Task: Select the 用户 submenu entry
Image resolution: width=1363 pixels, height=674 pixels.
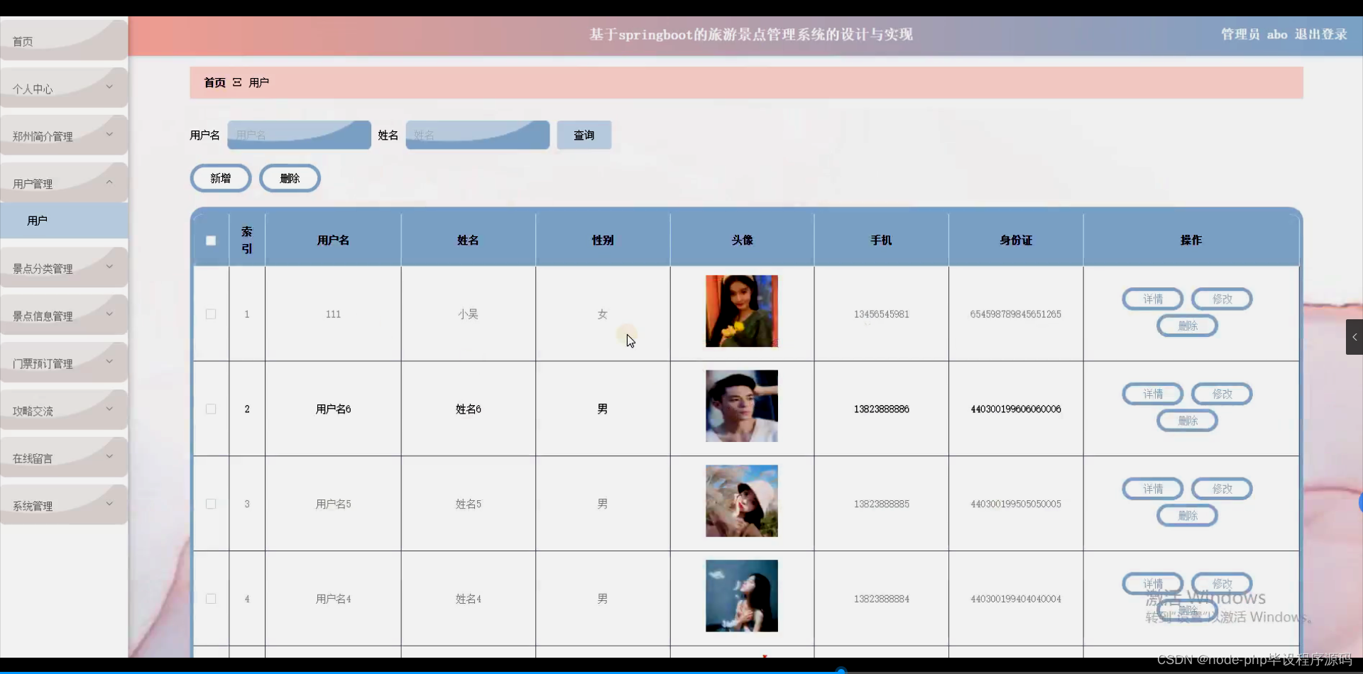Action: pos(37,220)
